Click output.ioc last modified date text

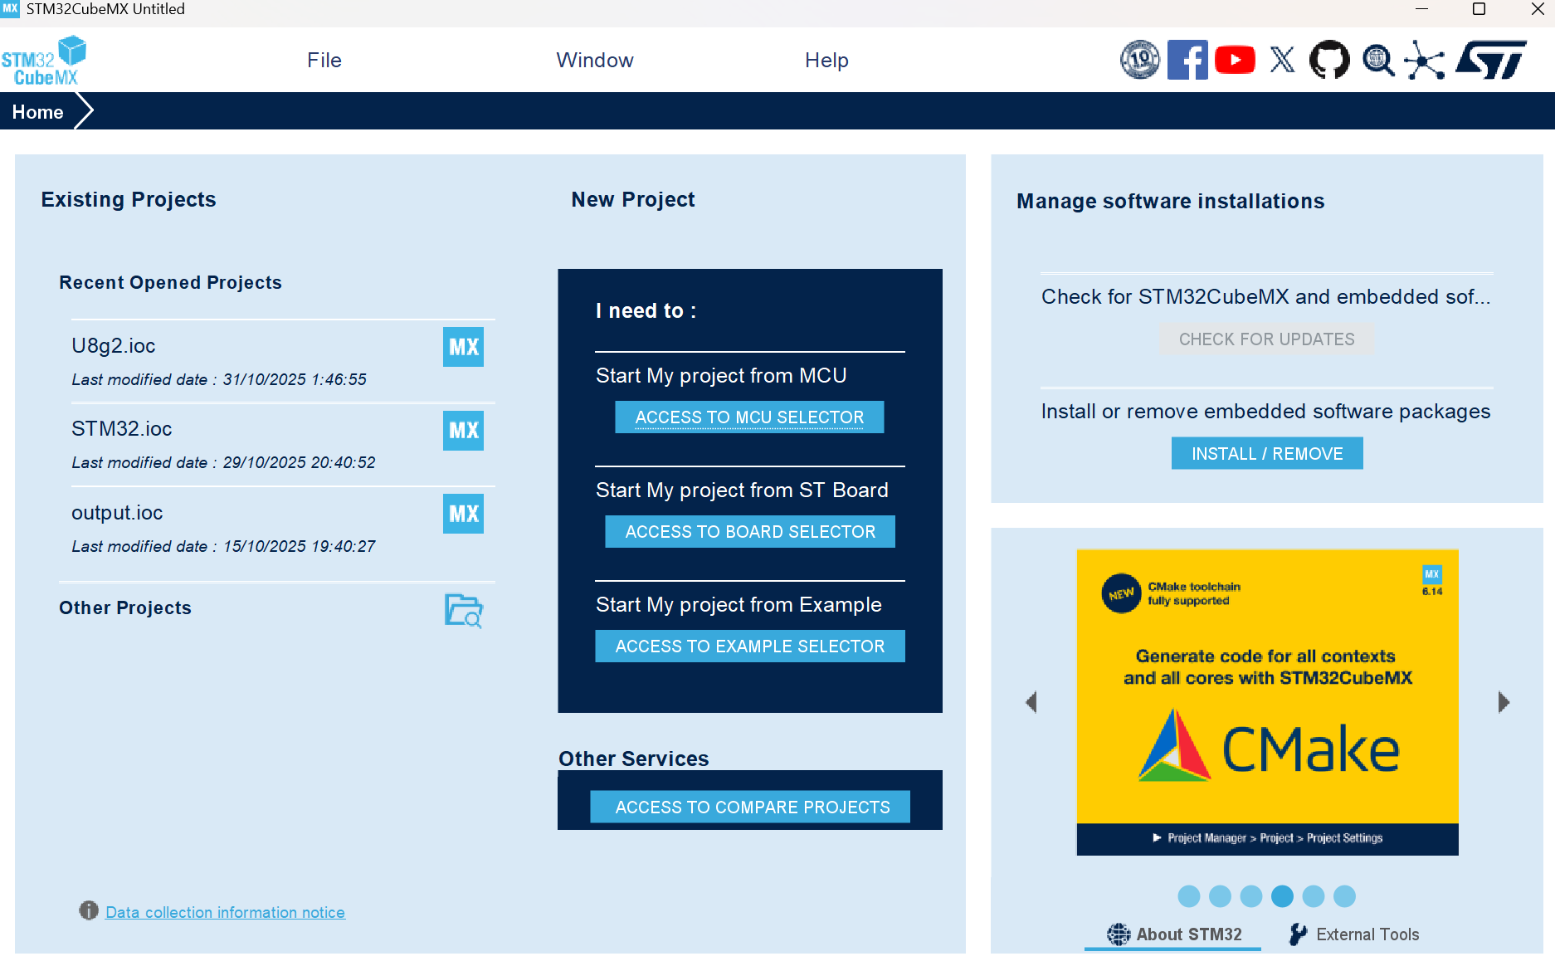pos(223,546)
